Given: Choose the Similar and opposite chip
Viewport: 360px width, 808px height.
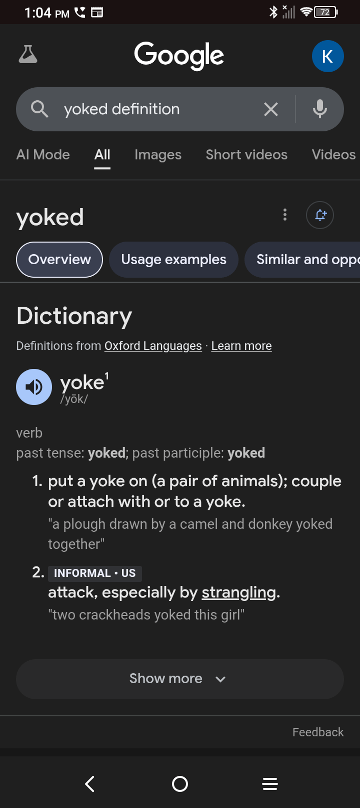Looking at the screenshot, I should [302, 260].
